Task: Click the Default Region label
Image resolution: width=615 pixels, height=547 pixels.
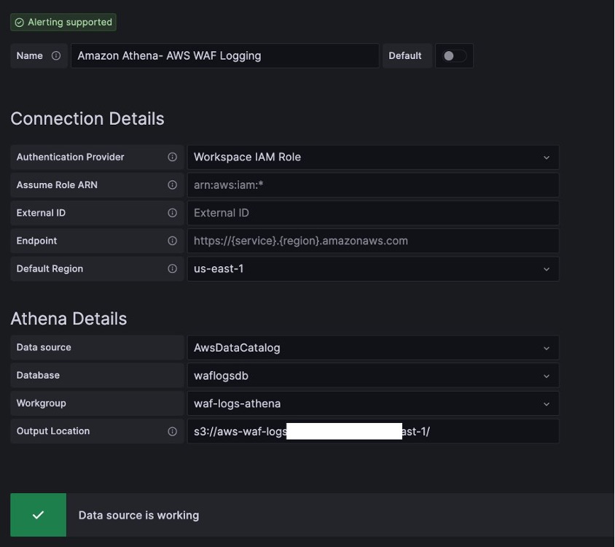Action: [x=50, y=268]
